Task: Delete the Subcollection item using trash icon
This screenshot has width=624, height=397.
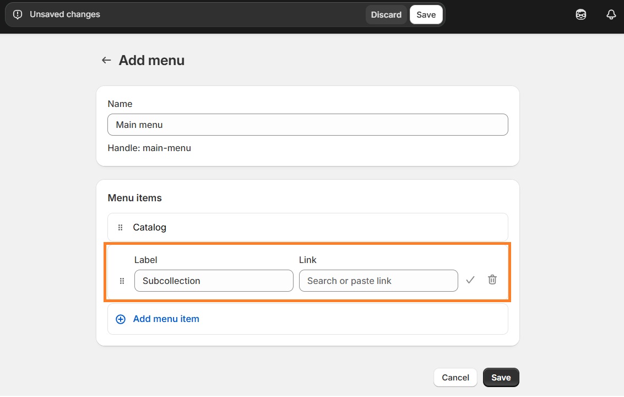Action: 492,280
